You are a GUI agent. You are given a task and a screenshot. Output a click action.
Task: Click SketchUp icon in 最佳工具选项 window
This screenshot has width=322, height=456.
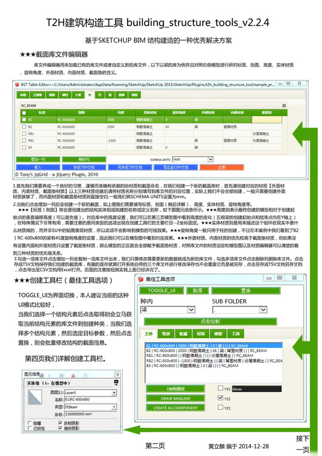tap(141, 279)
